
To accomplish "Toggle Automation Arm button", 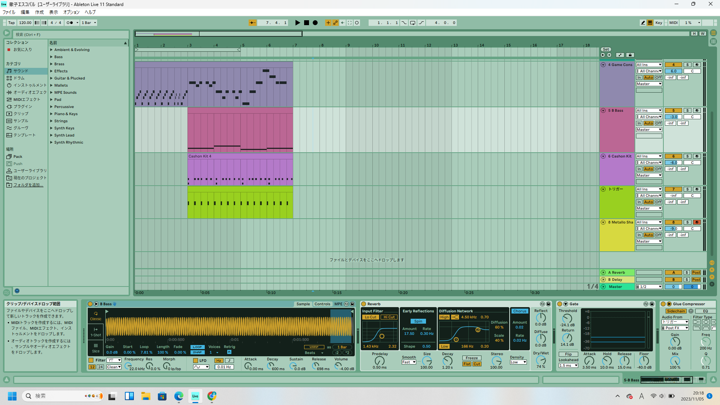I will (335, 23).
